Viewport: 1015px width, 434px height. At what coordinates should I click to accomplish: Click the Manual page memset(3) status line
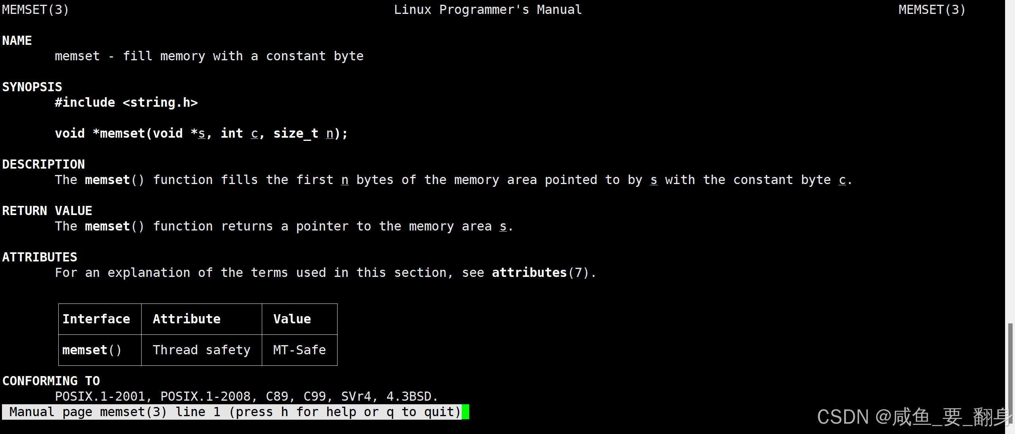[x=235, y=412]
